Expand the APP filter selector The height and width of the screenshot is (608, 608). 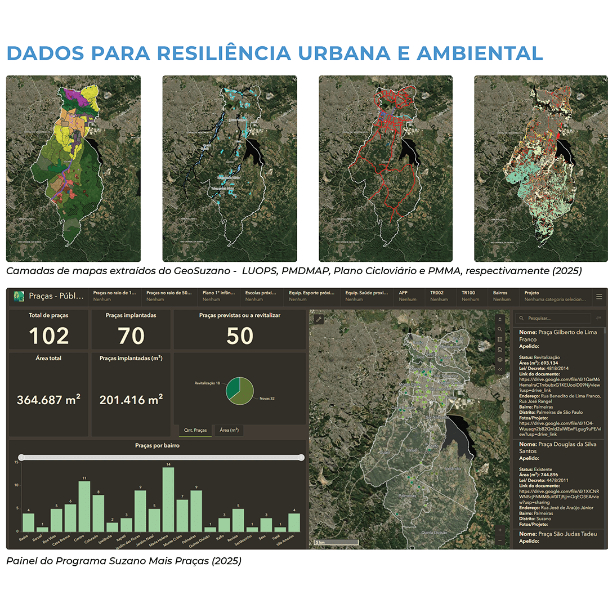click(x=408, y=296)
